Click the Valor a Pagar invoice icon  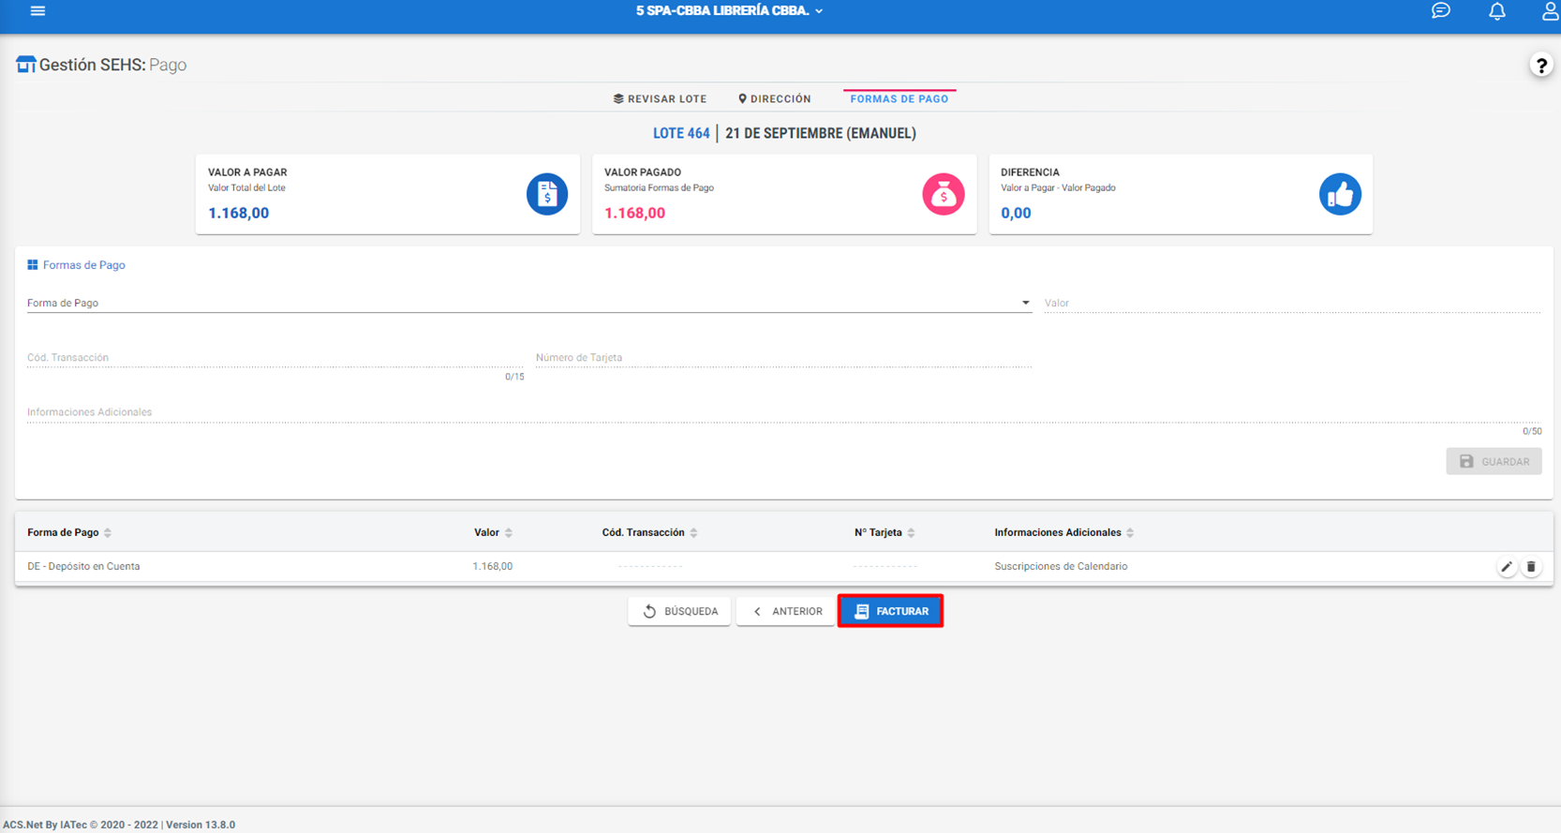click(547, 194)
